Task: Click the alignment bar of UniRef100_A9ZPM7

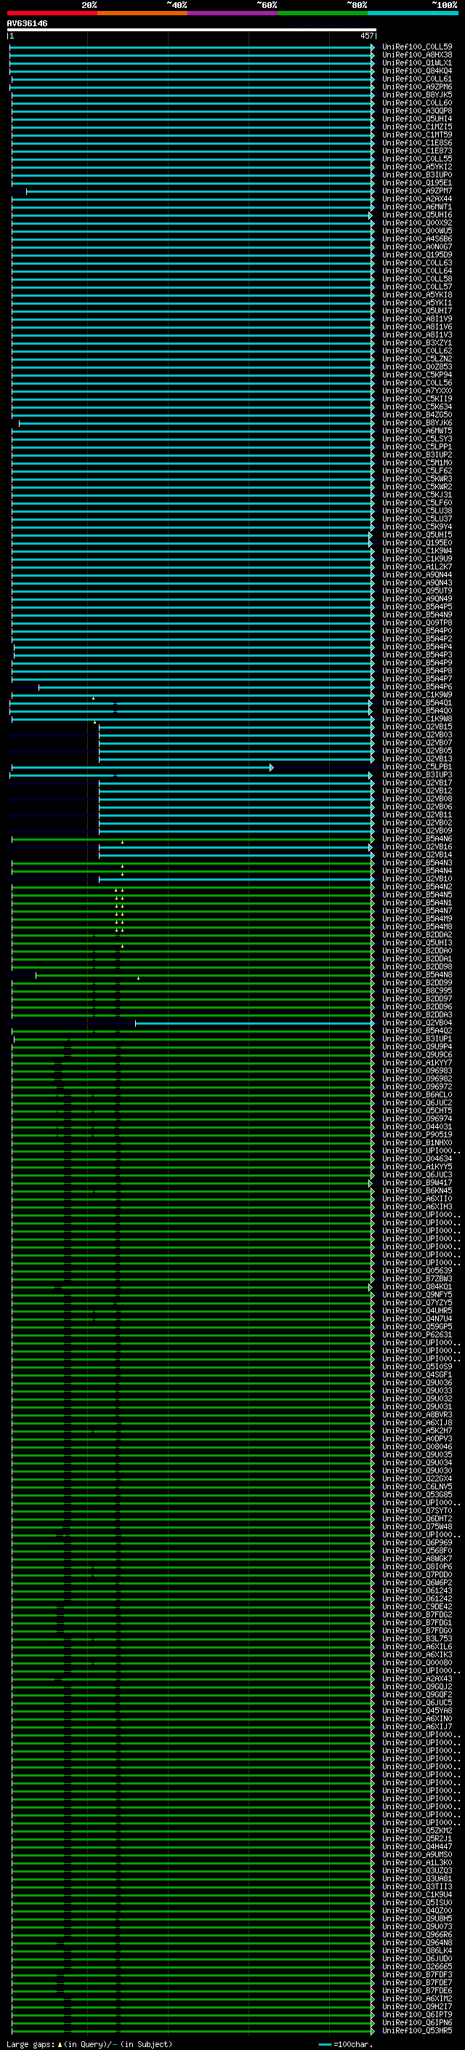Action: pos(200,191)
